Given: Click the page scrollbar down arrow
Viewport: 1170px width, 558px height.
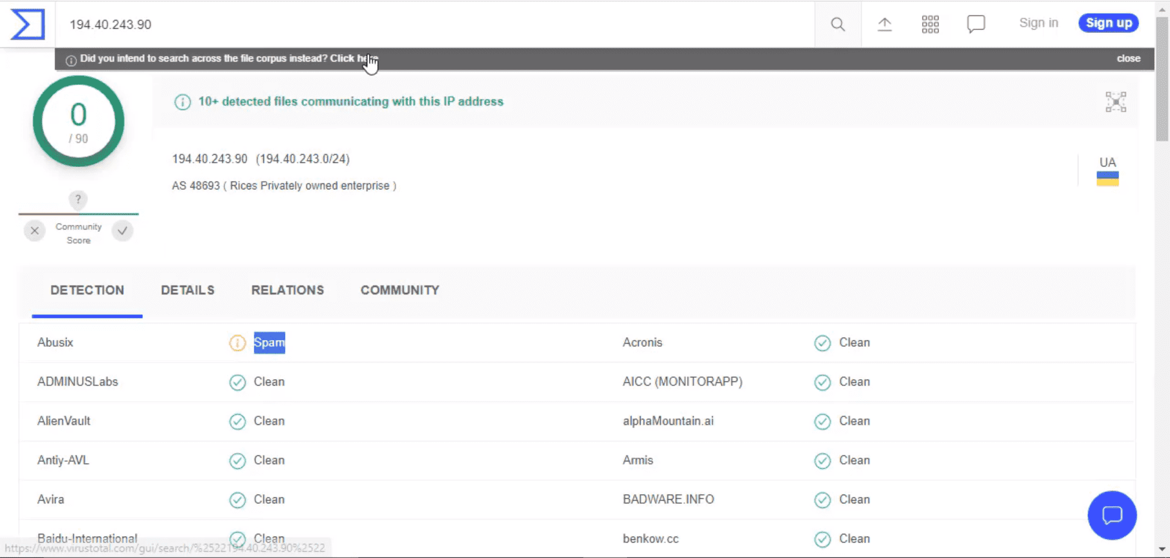Looking at the screenshot, I should point(1162,549).
